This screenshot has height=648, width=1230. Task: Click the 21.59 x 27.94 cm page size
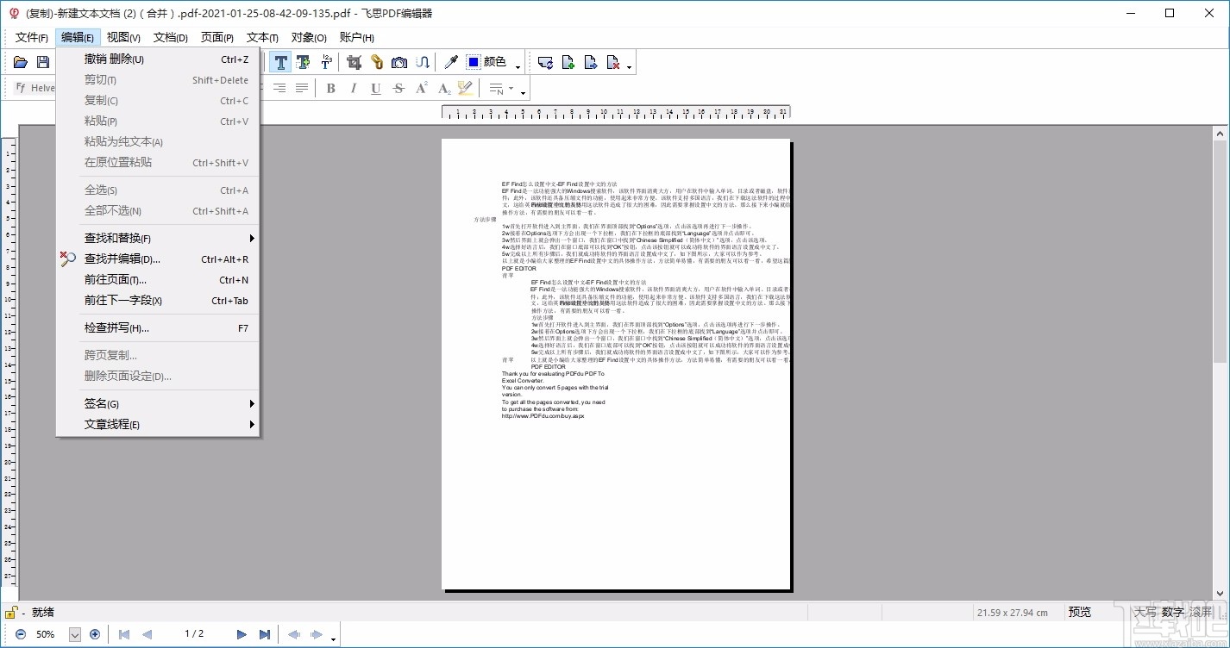coord(1013,613)
